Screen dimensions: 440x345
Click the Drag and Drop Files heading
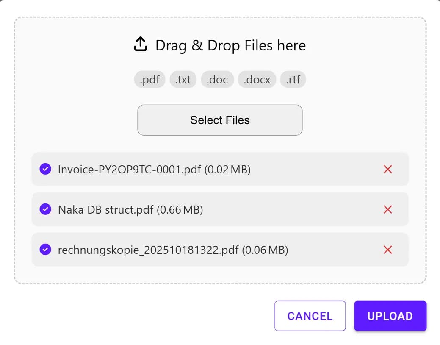point(231,45)
